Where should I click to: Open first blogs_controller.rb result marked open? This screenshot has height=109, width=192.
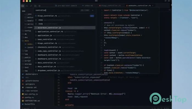[65, 16]
